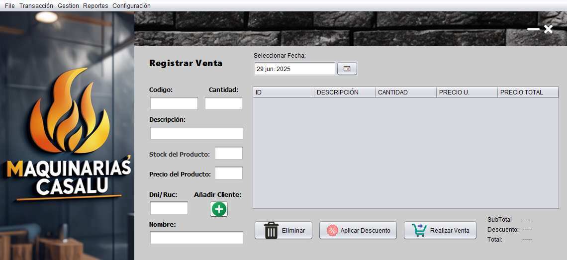
Task: Open the Transacción menu
Action: 36,5
